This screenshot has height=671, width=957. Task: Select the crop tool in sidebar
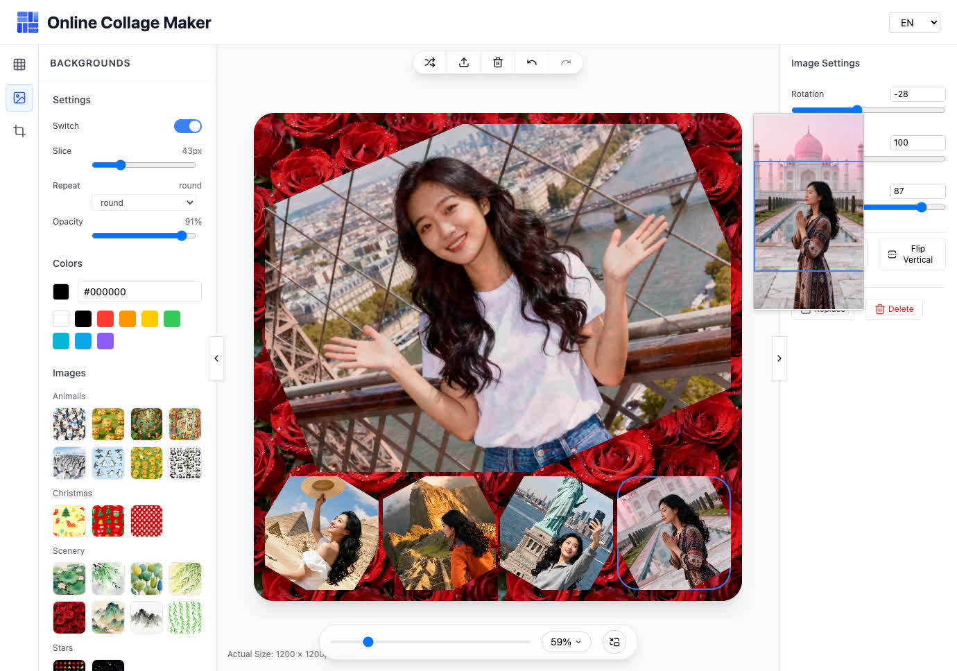(x=19, y=131)
